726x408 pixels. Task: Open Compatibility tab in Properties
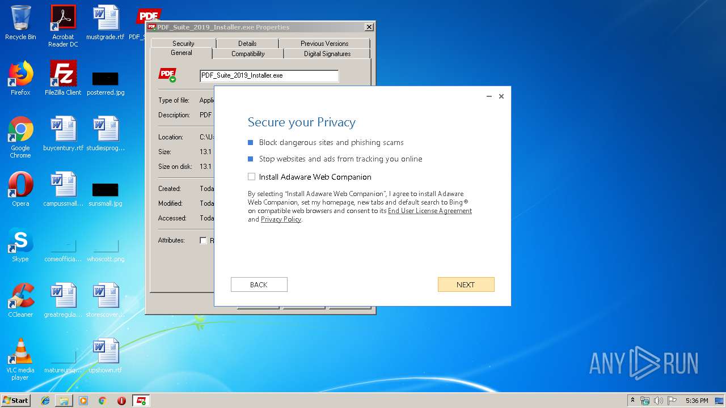tap(248, 54)
